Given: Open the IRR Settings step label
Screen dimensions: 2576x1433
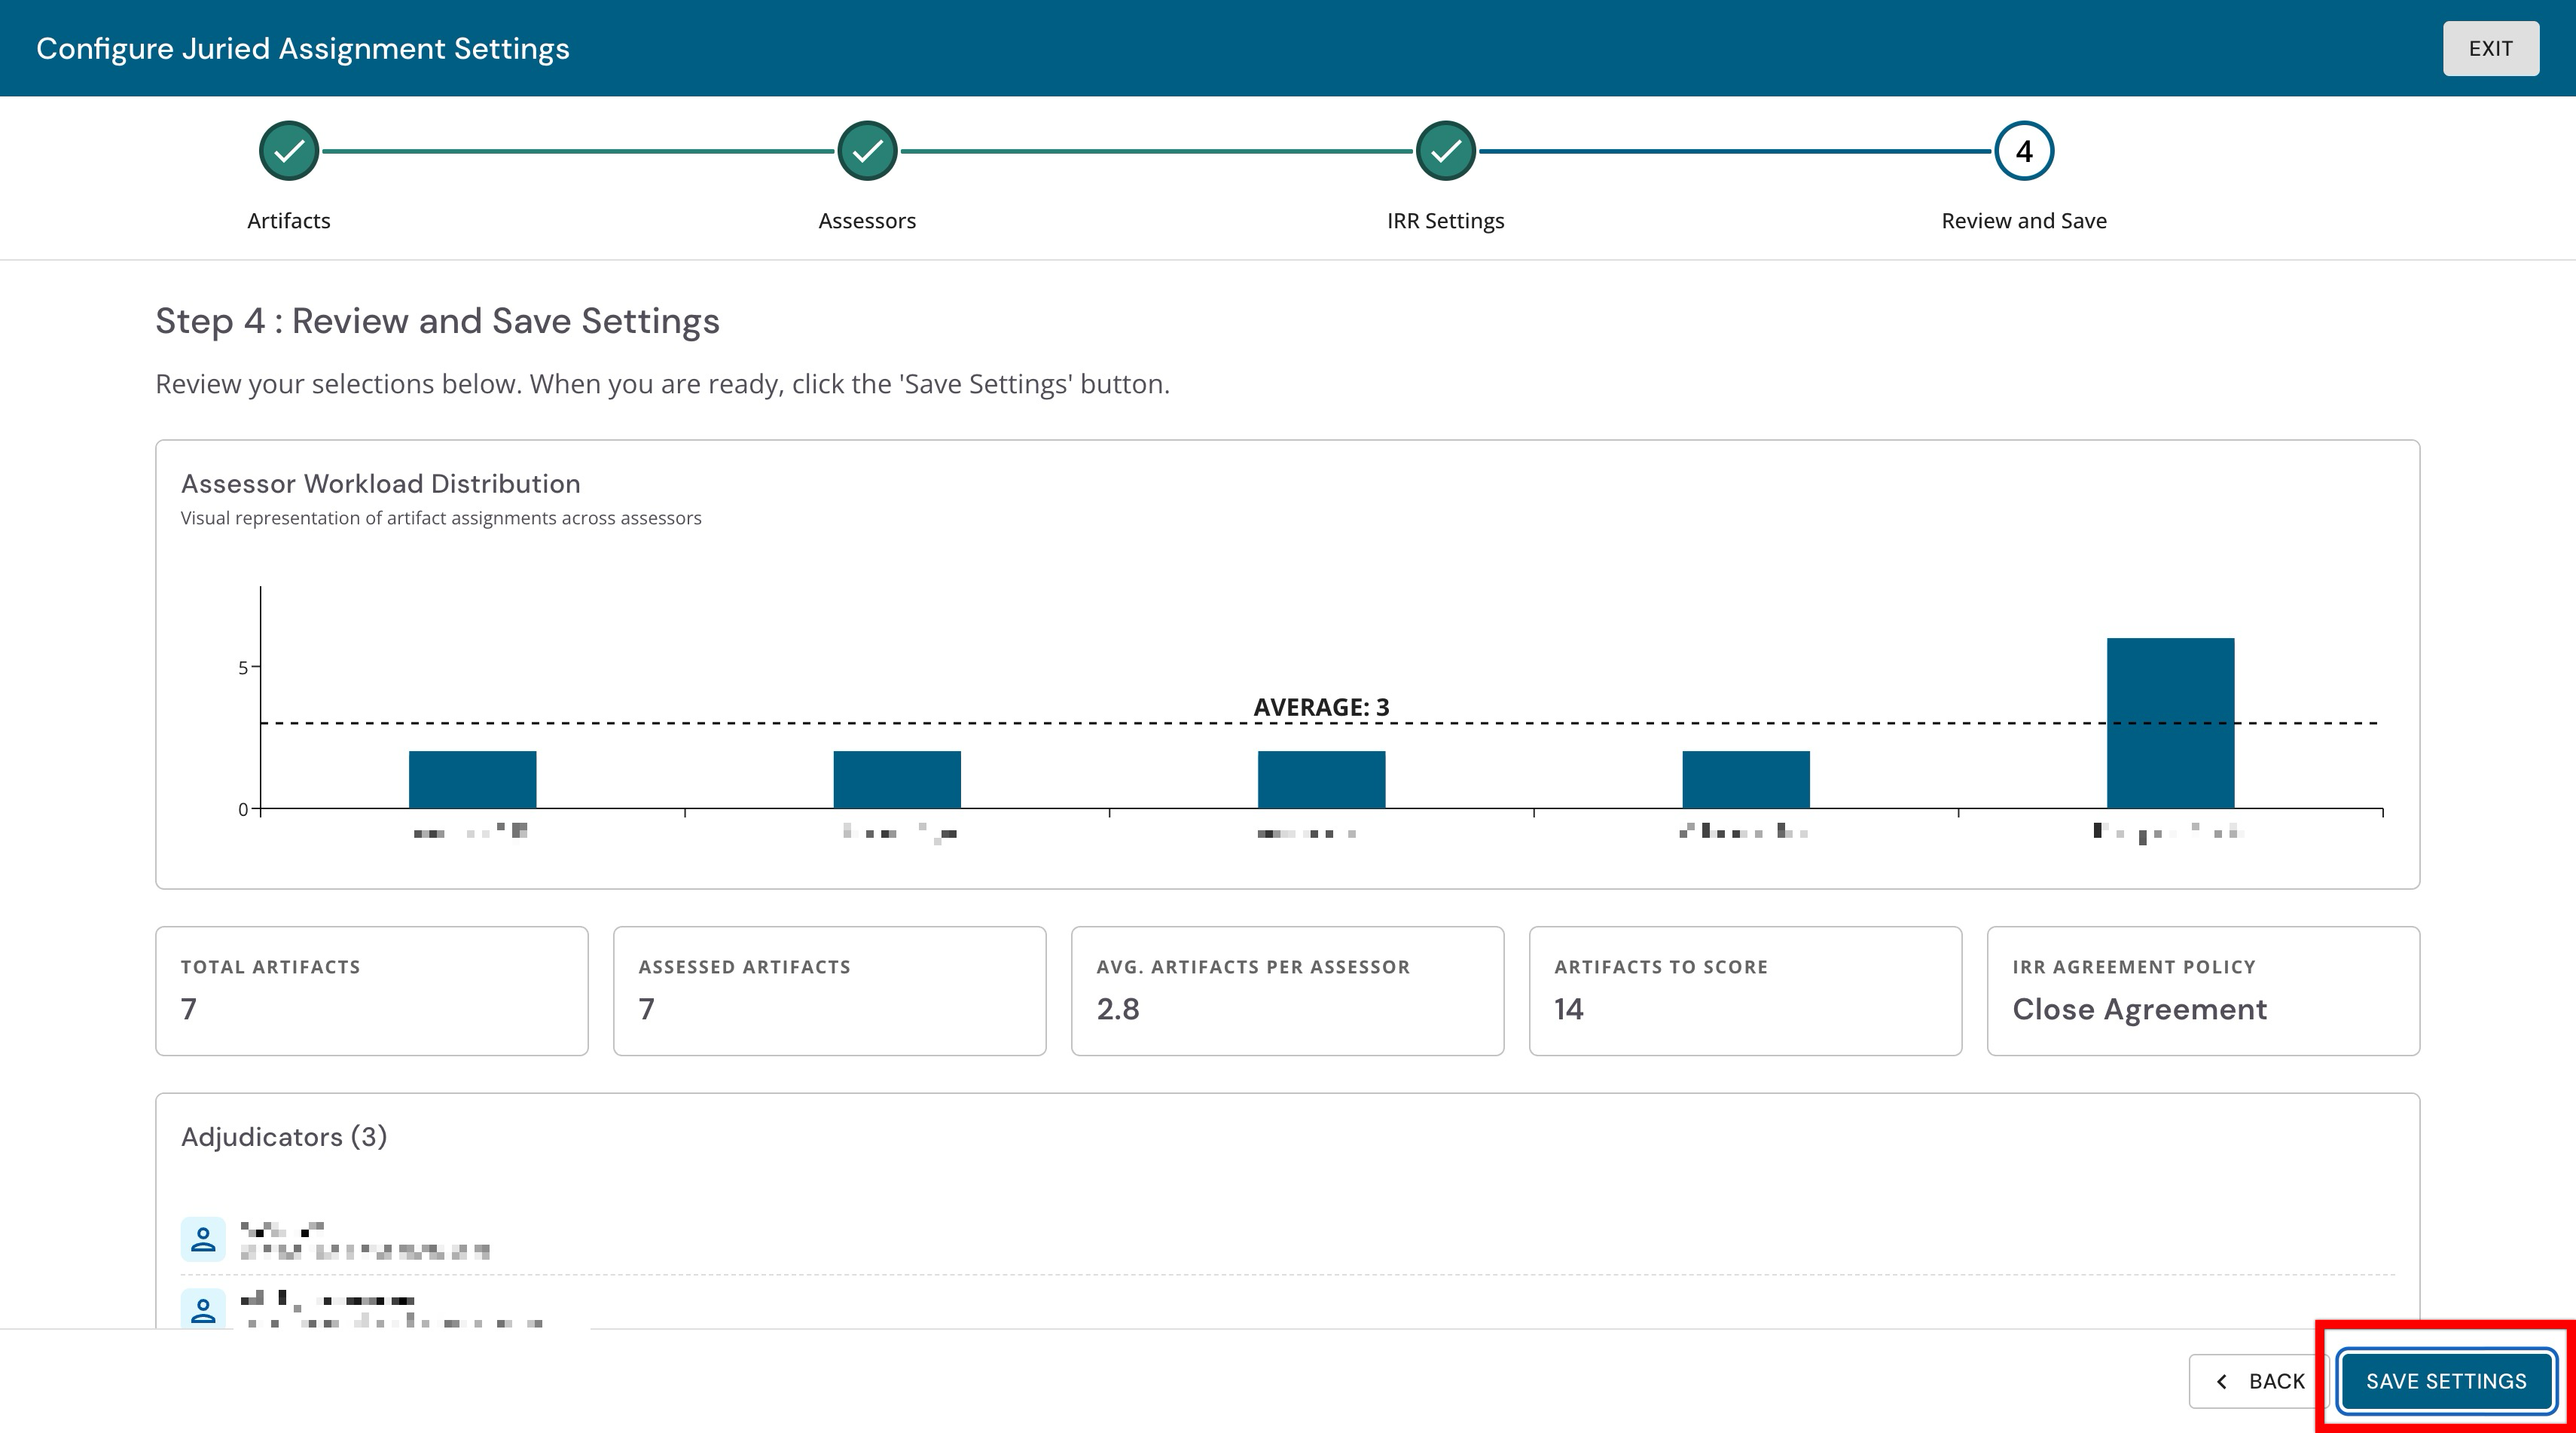Looking at the screenshot, I should pos(1445,221).
